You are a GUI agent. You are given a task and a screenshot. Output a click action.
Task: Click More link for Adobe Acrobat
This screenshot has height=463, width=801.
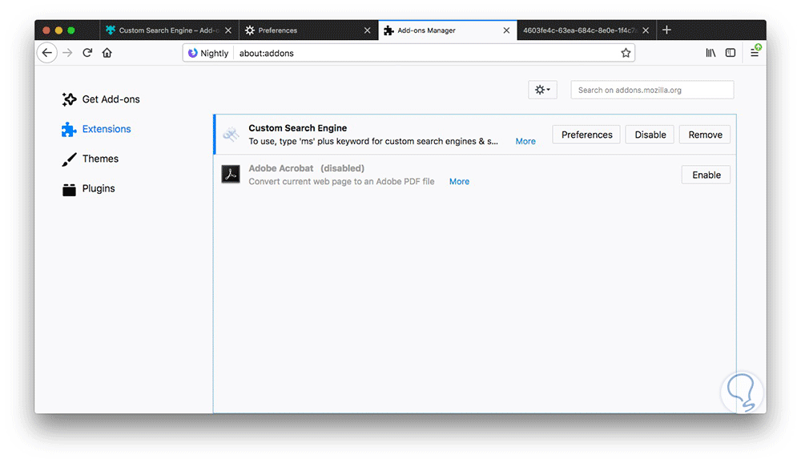coord(459,181)
